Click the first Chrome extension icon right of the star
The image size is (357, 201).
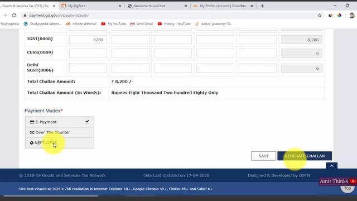(x=330, y=15)
